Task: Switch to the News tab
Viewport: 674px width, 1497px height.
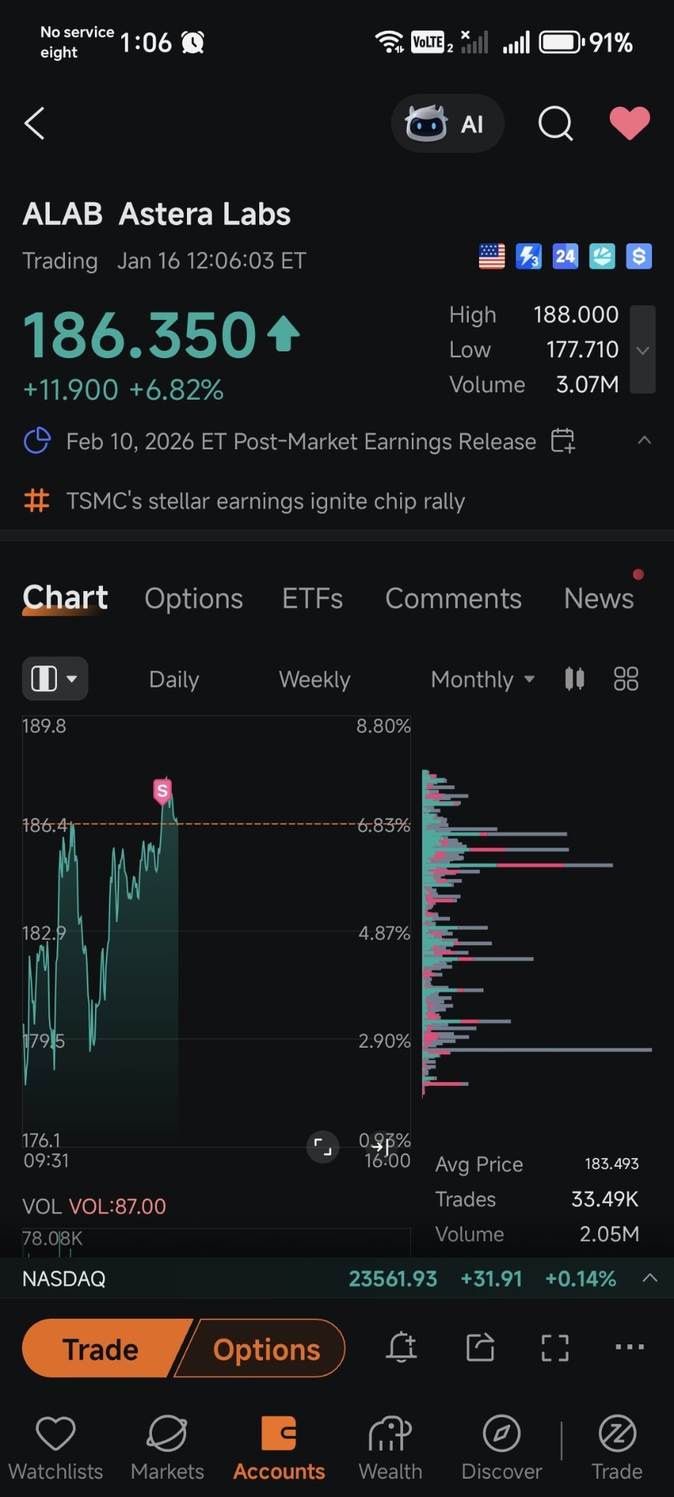Action: pos(599,598)
